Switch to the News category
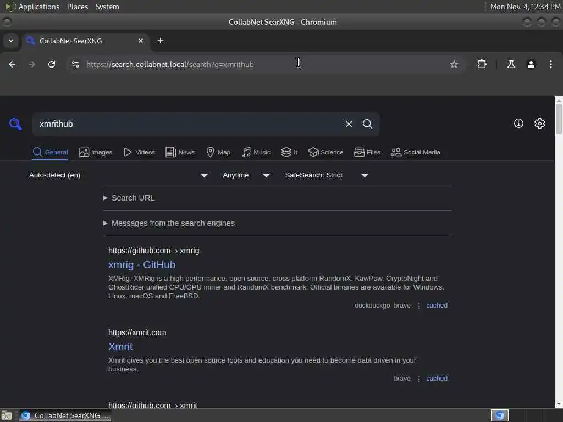This screenshot has width=563, height=422. pyautogui.click(x=180, y=152)
